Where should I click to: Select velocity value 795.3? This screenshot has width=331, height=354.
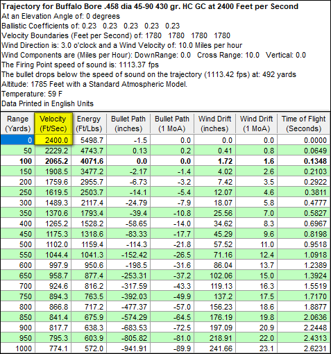tap(53, 338)
